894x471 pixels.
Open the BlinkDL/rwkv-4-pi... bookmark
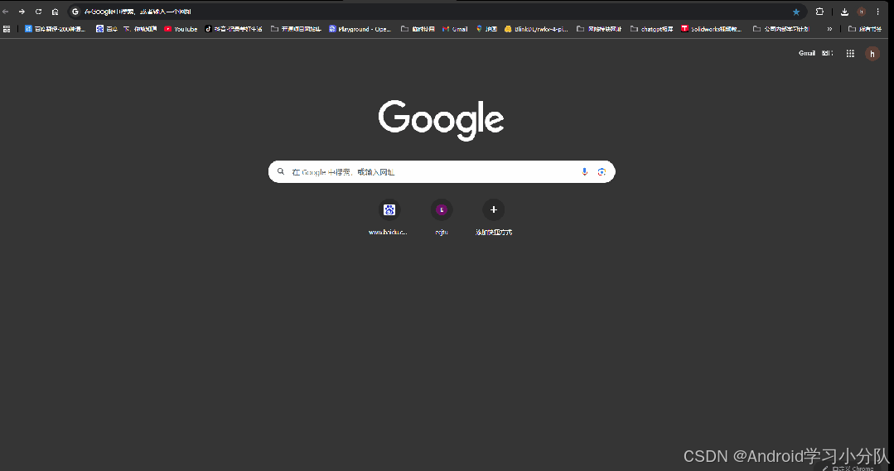pos(537,28)
